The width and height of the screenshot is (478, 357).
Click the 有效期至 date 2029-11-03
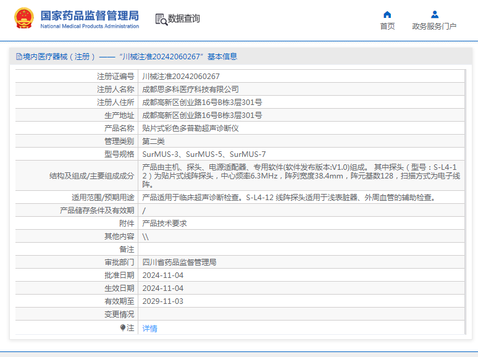point(163,301)
